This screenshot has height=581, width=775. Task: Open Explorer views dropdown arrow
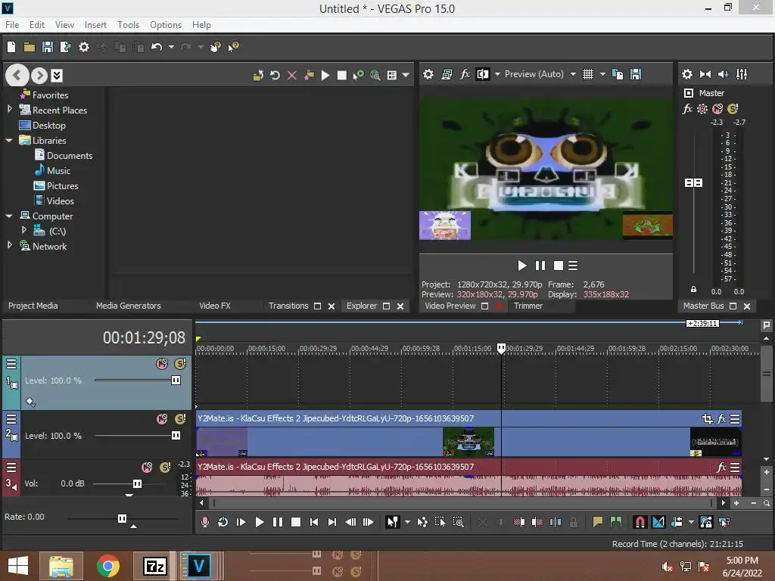tap(406, 75)
